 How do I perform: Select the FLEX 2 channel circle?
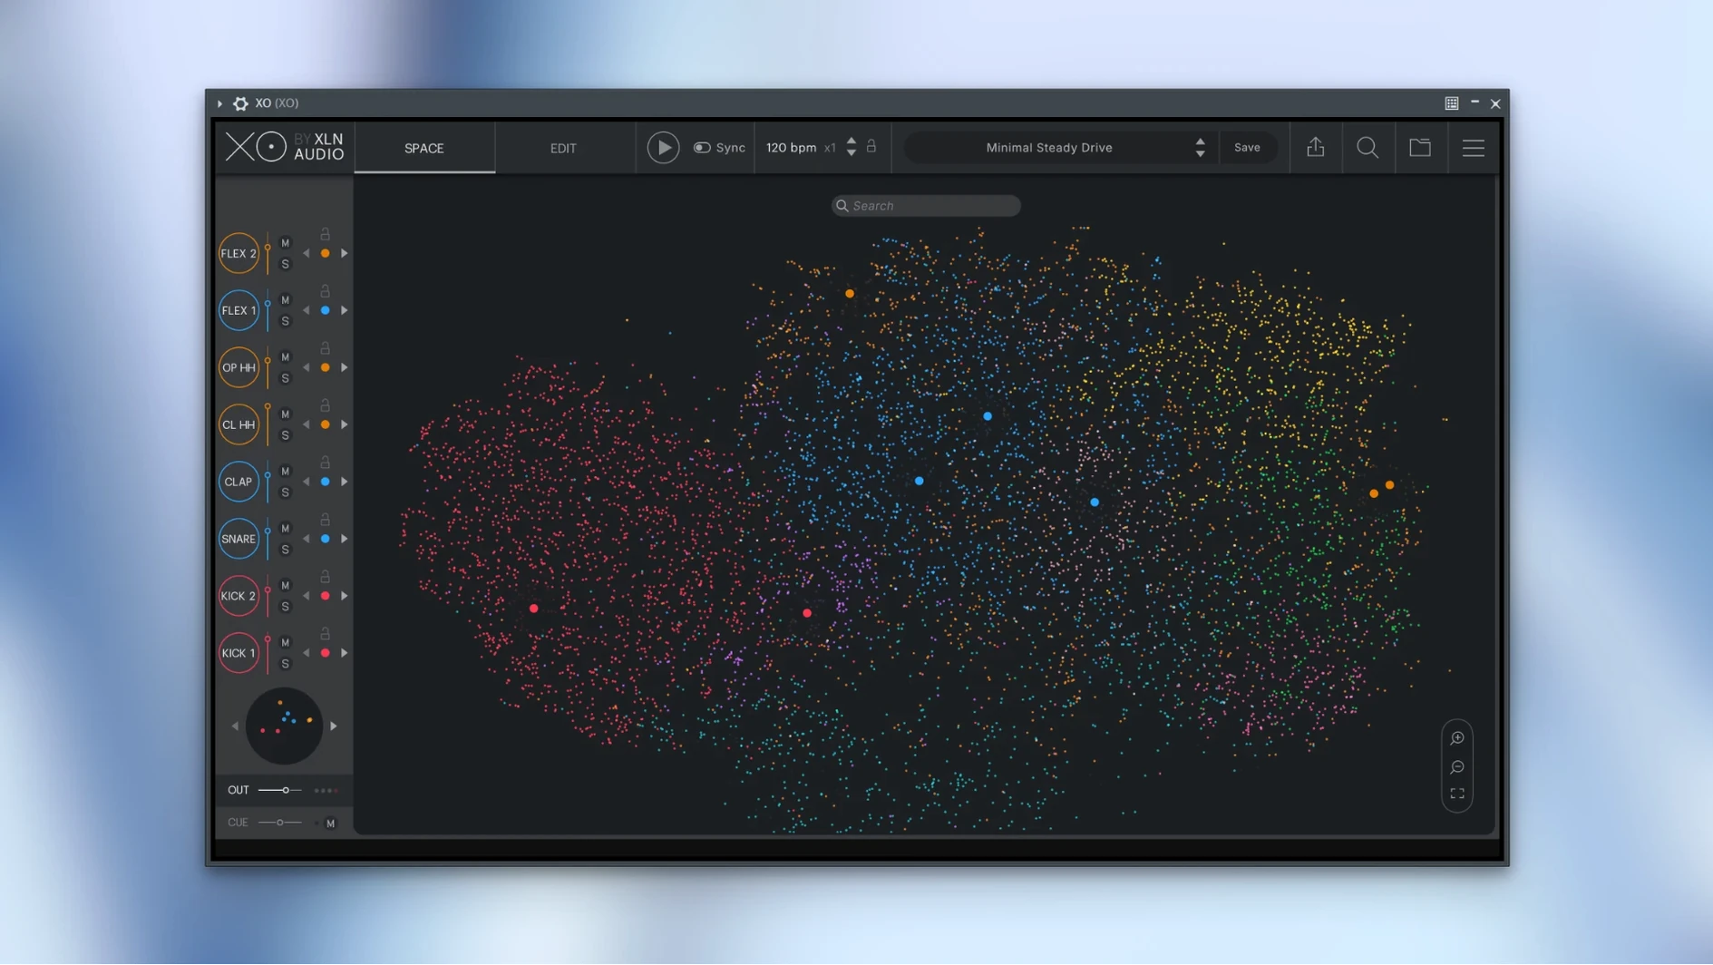238,253
